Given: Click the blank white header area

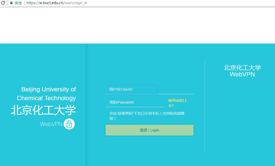Looking at the screenshot, I should point(137,25).
